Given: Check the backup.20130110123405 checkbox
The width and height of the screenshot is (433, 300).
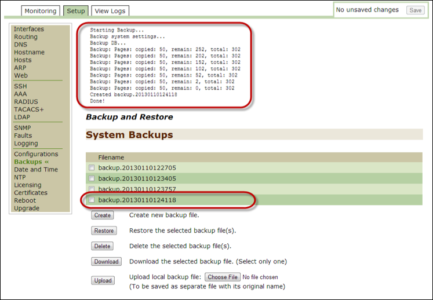Looking at the screenshot, I should click(x=92, y=178).
